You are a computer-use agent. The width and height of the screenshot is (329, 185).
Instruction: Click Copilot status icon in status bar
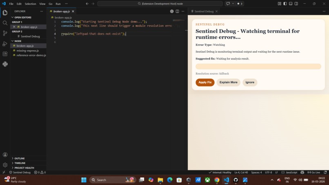pos(302,172)
